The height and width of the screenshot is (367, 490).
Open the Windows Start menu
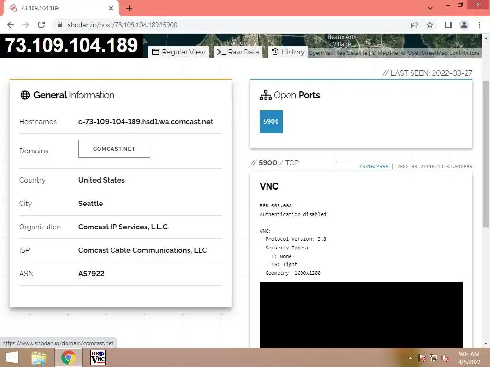[x=12, y=357]
